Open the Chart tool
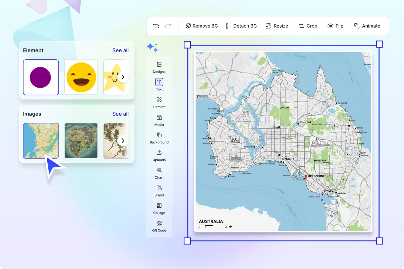This screenshot has height=269, width=404. point(159,173)
